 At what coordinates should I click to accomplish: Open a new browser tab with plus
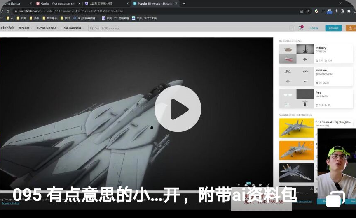pyautogui.click(x=184, y=3)
